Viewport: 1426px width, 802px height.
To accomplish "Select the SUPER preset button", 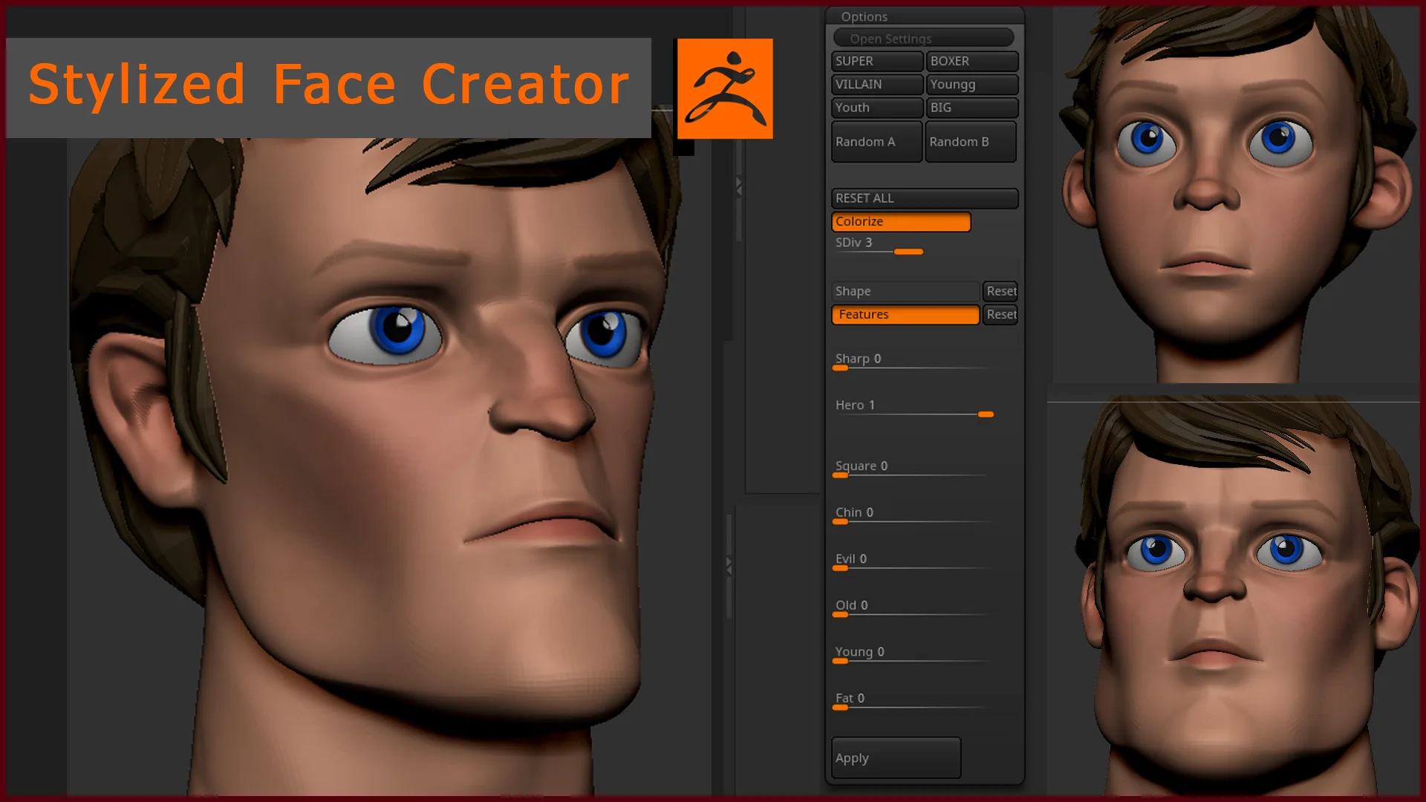I will tap(875, 61).
